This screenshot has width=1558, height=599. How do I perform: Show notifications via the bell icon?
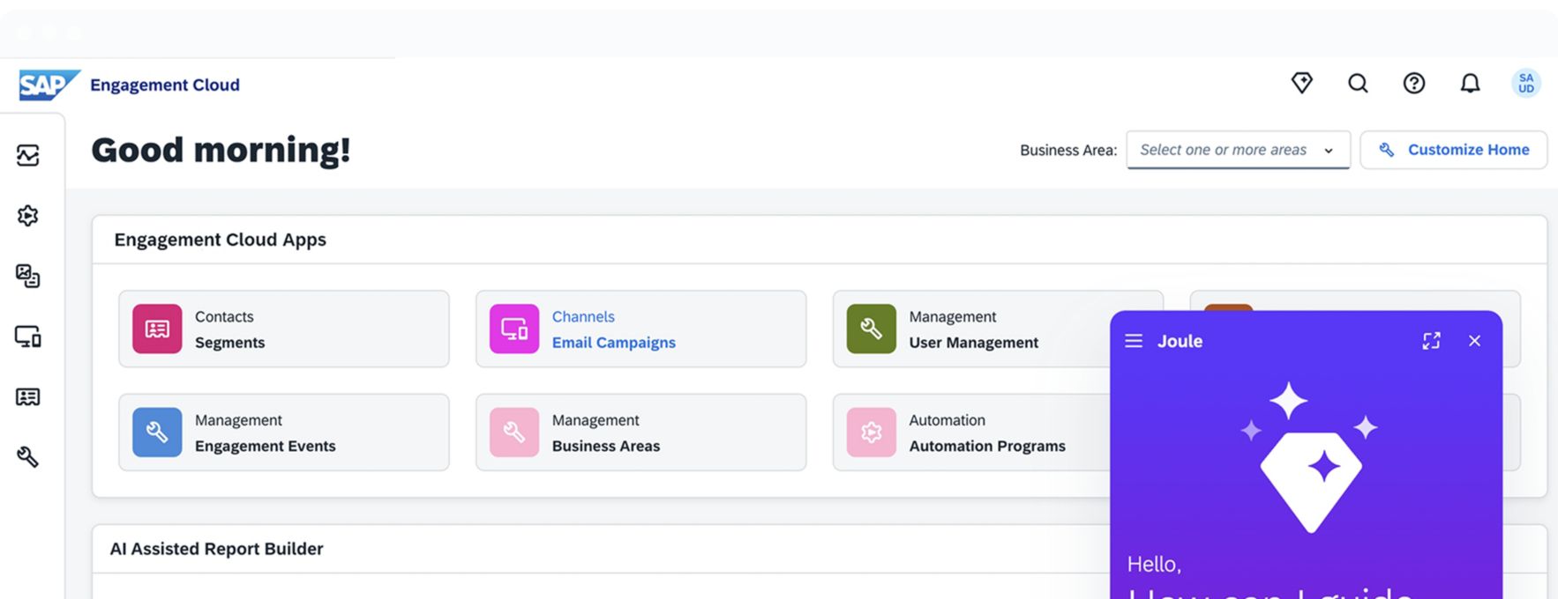[x=1470, y=83]
